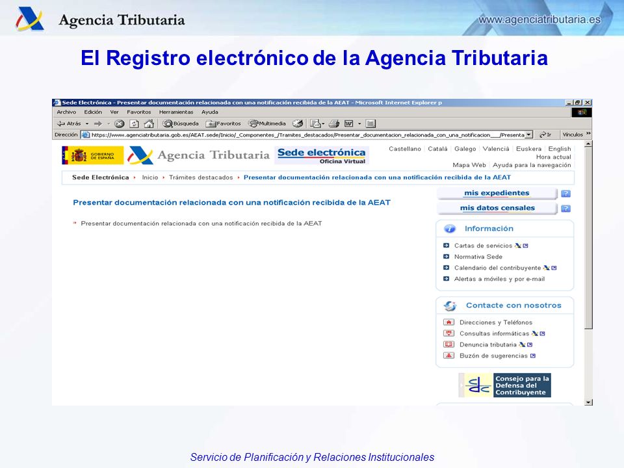The width and height of the screenshot is (624, 468).
Task: Switch language to Galego
Action: (465, 149)
